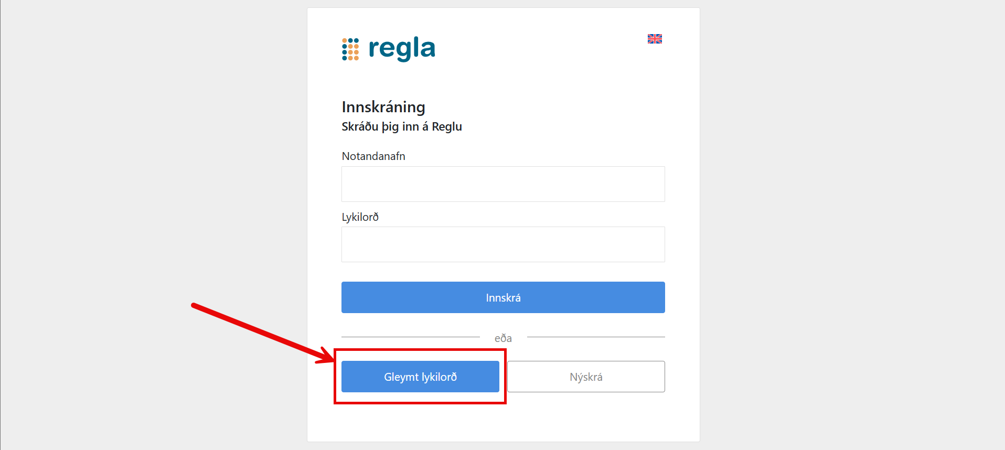
Task: Click the divider line left of "eða"
Action: click(410, 337)
